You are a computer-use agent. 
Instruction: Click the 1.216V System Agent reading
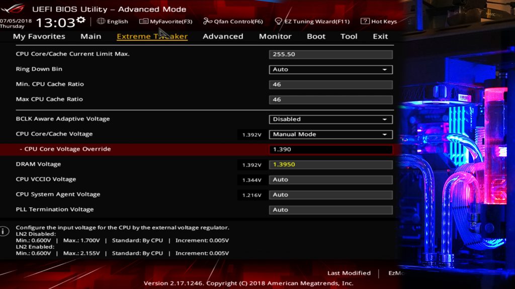pos(251,195)
